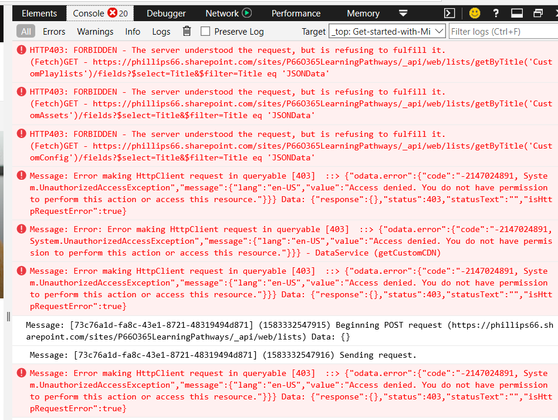Screen dimensions: 558x420
Task: Click the error icon beside the first FORBIDDEN message
Action: (x=21, y=49)
